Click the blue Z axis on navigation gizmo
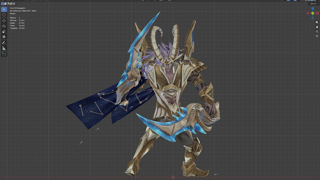The image size is (320, 180). 312,8
